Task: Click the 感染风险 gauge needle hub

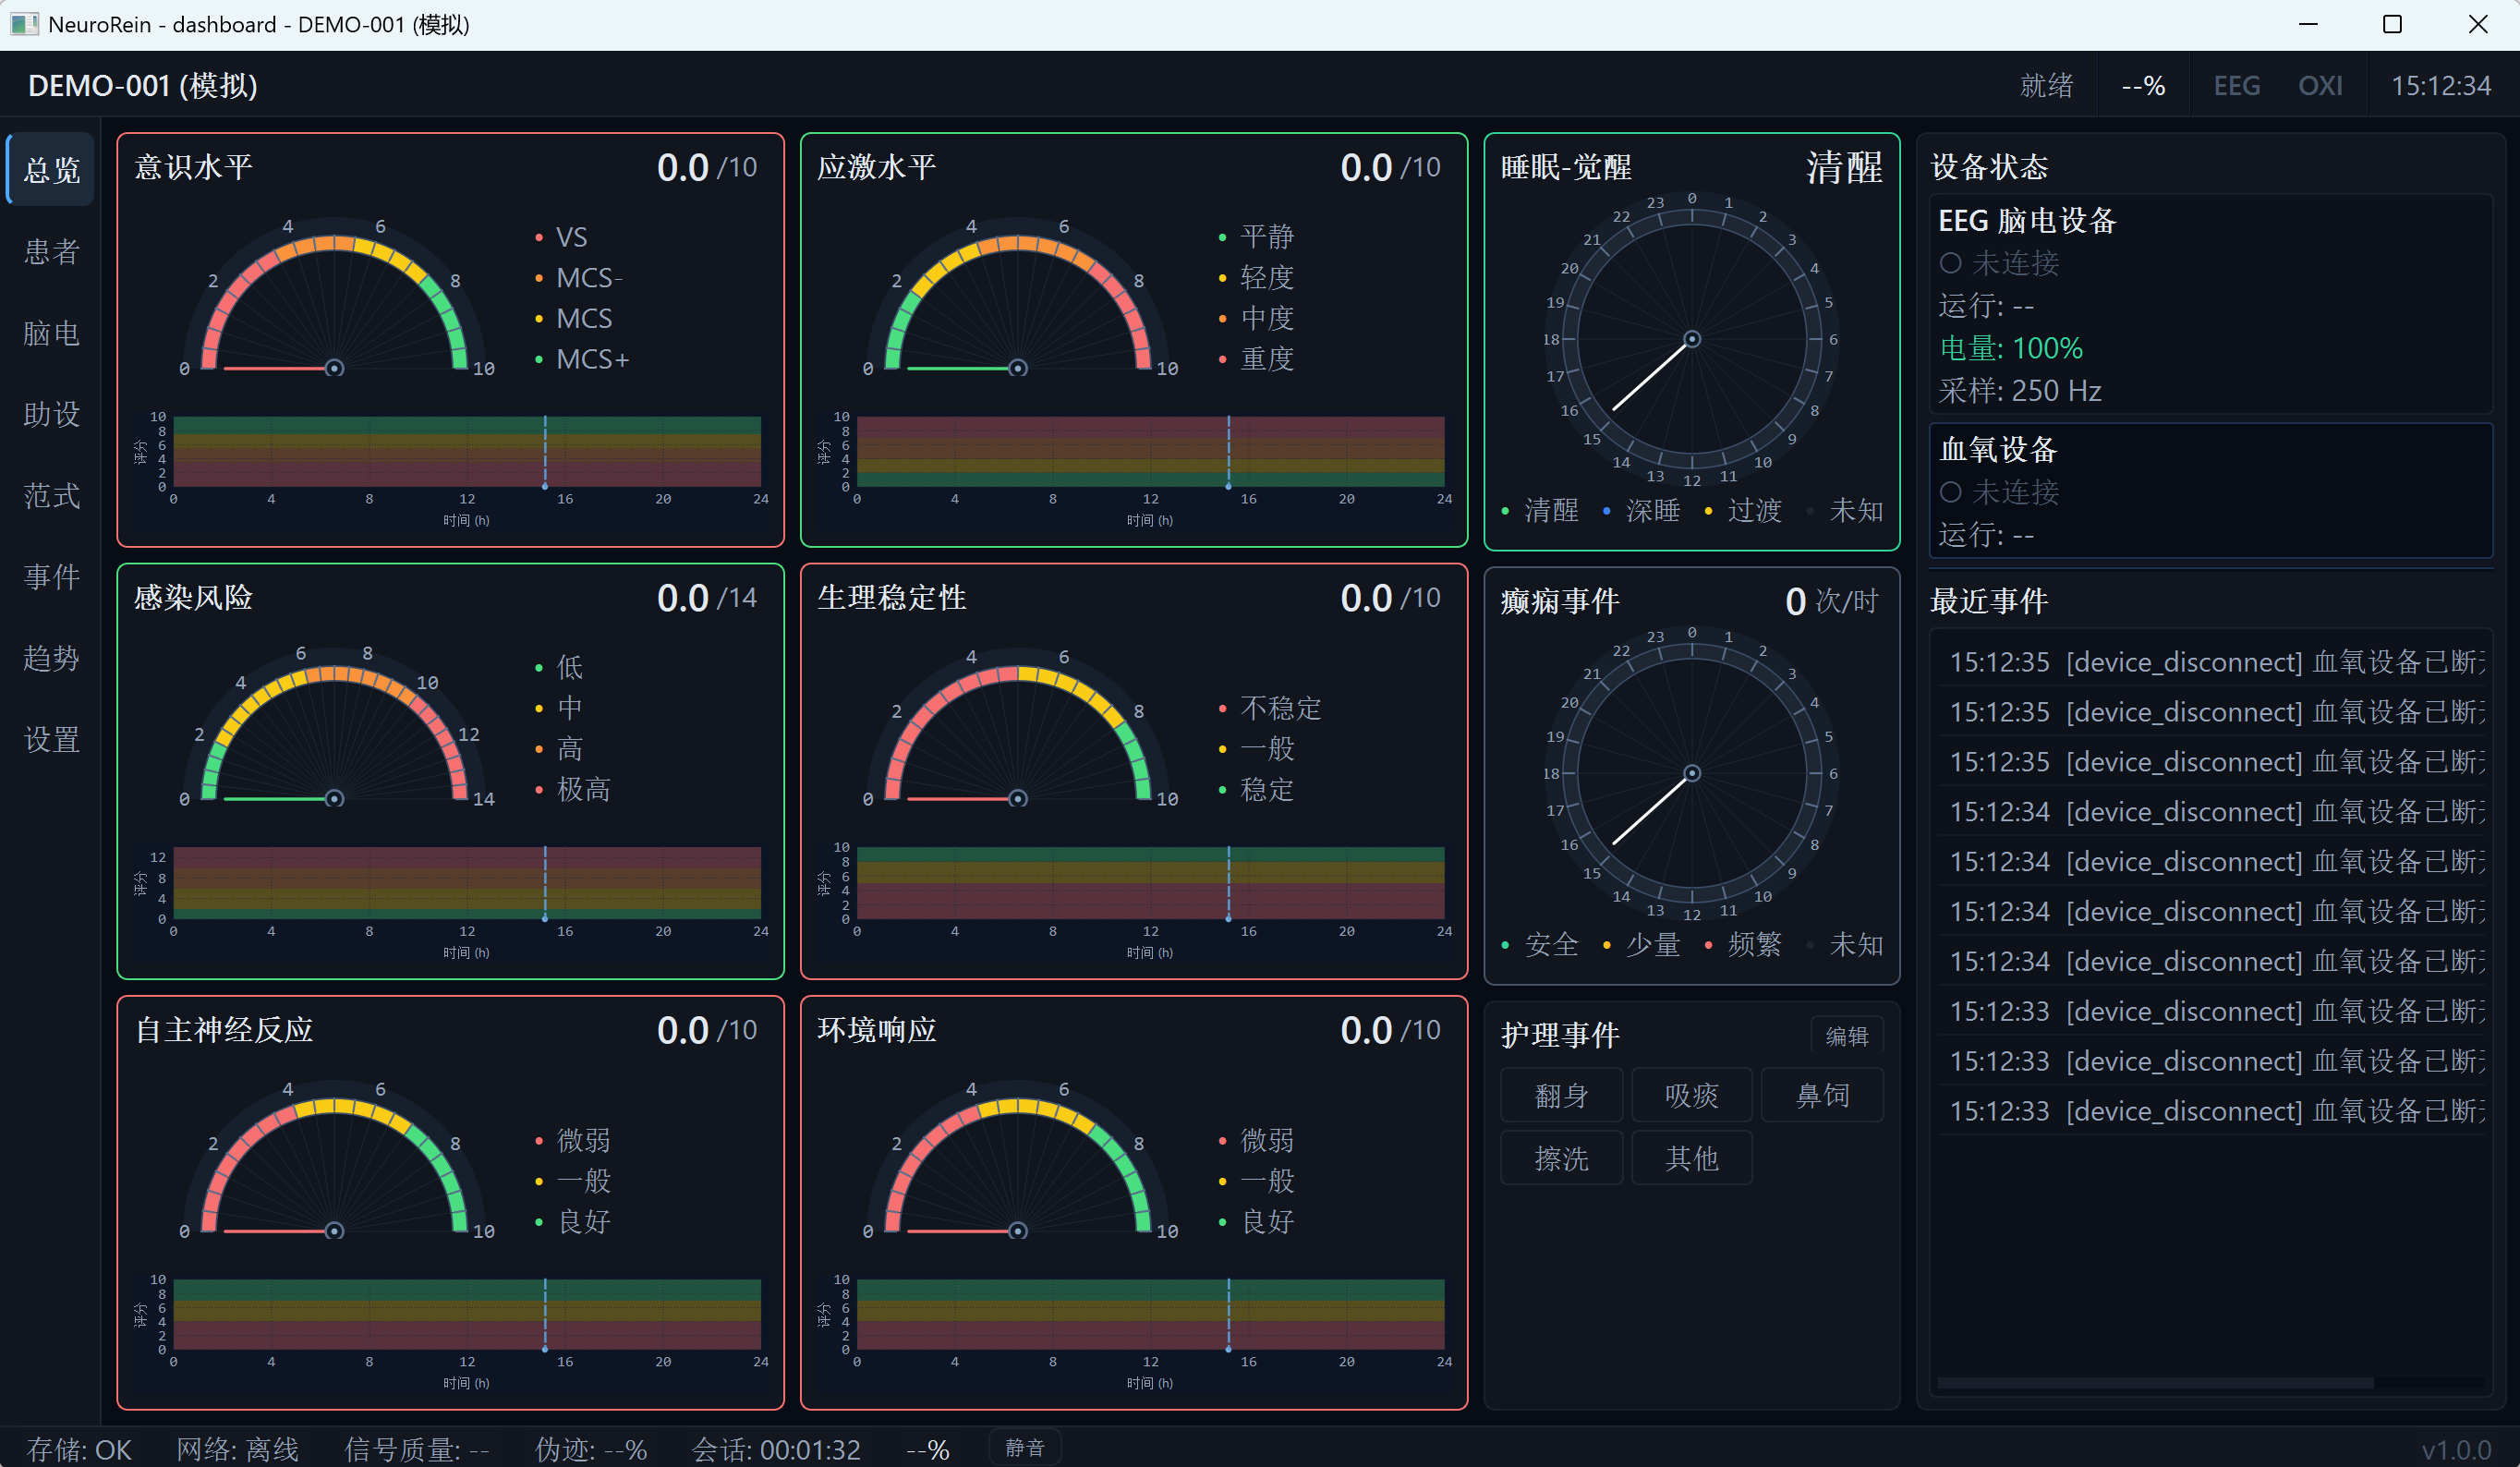Action: 335,798
